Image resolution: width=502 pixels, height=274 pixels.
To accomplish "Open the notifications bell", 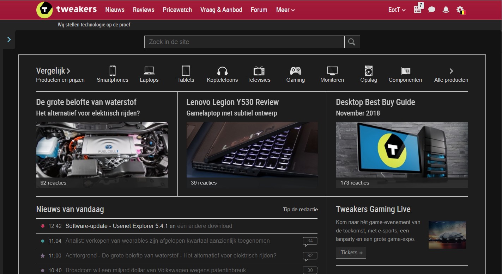I will coord(446,10).
